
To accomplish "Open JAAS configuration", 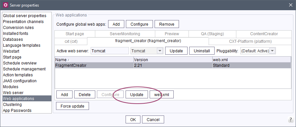I will coord(27,81).
